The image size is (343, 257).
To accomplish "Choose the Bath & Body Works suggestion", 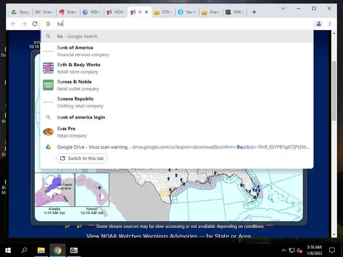I will point(177,68).
